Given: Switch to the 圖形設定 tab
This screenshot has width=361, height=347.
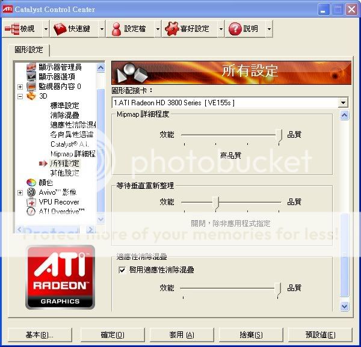Looking at the screenshot, I should point(29,50).
